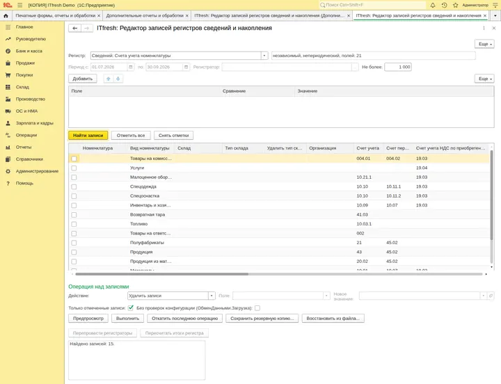Open Операции section in sidebar

(x=26, y=135)
